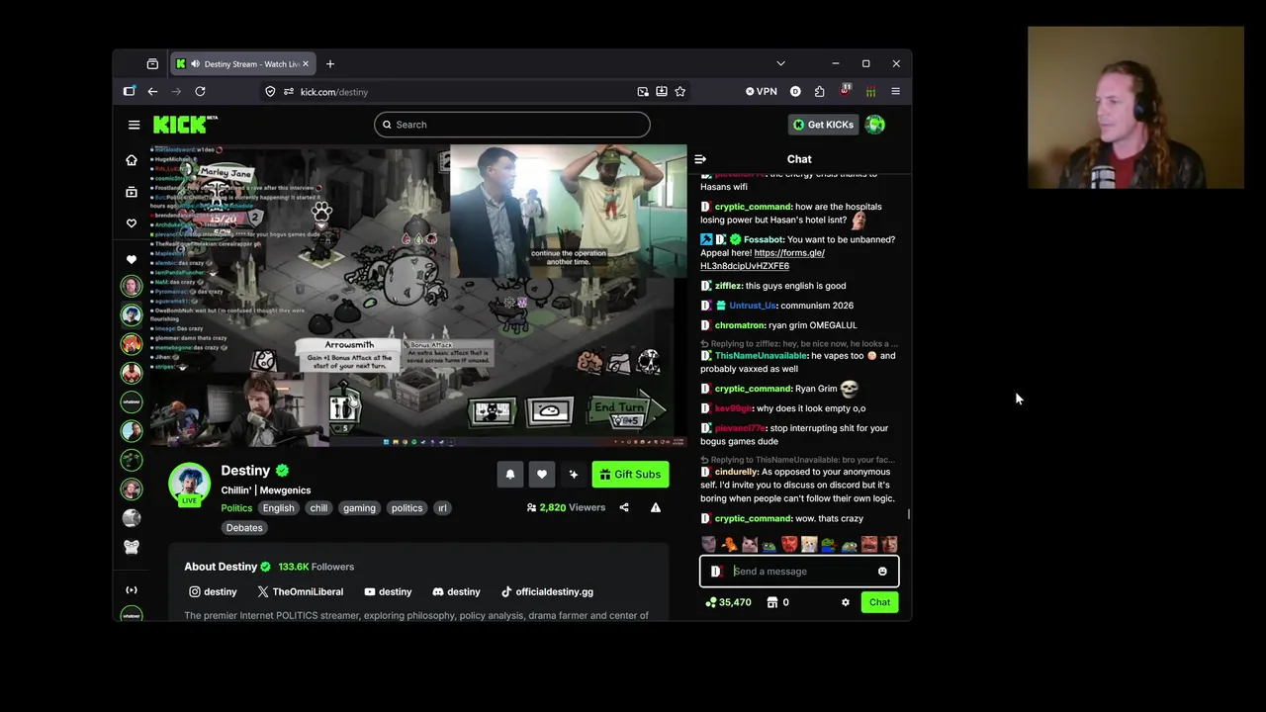Screen dimensions: 1266x712
Task: Click the Destiny channel name heading
Action: (x=245, y=471)
